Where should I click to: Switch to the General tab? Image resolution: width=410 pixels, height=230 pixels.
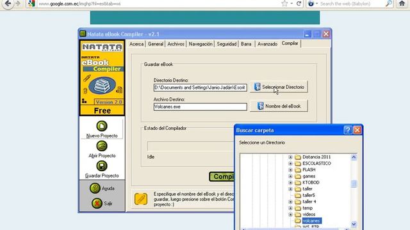tap(156, 44)
